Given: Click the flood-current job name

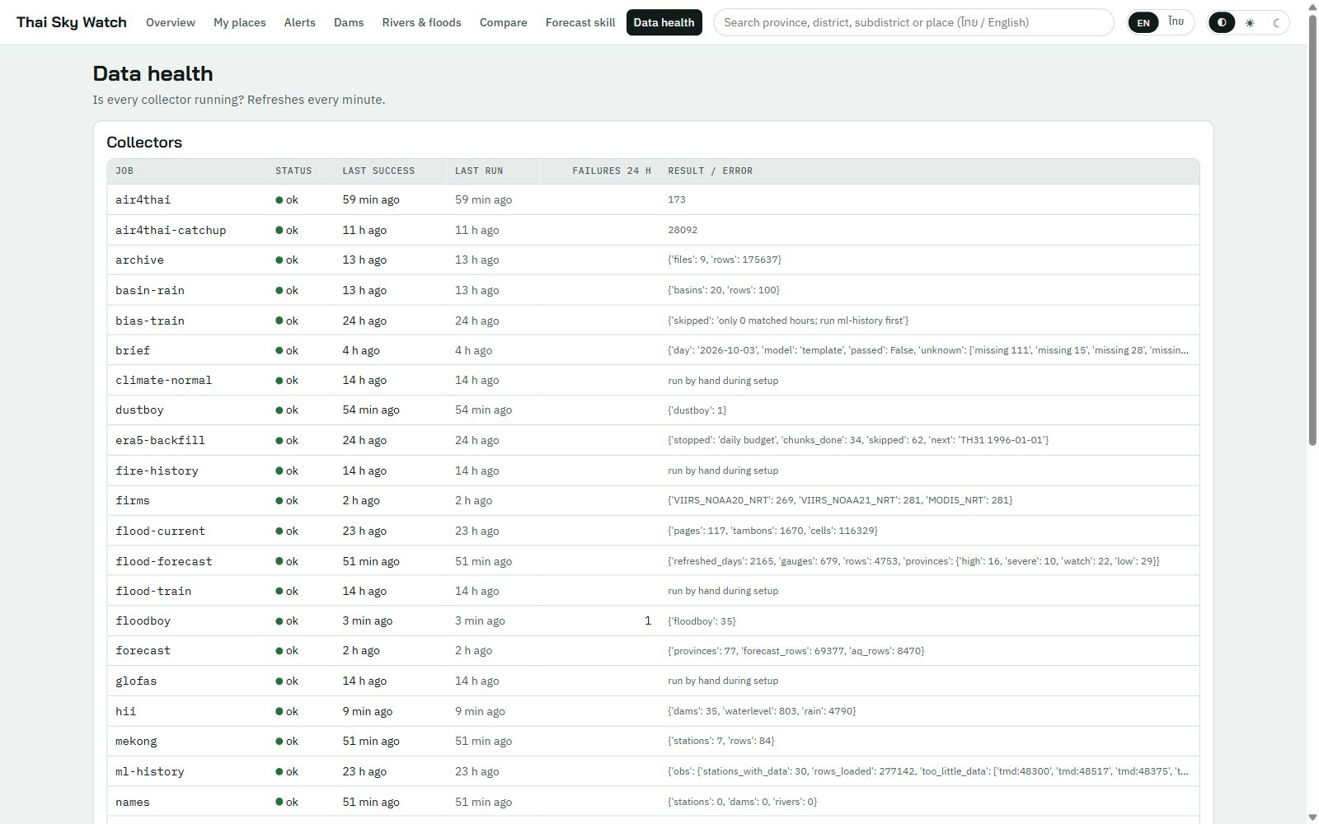Looking at the screenshot, I should 160,531.
